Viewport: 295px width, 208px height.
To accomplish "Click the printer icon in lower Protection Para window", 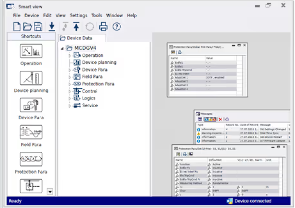I will click(185, 154).
